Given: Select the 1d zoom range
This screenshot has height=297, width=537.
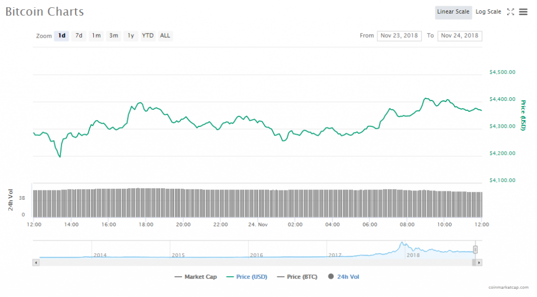Looking at the screenshot, I should point(61,36).
